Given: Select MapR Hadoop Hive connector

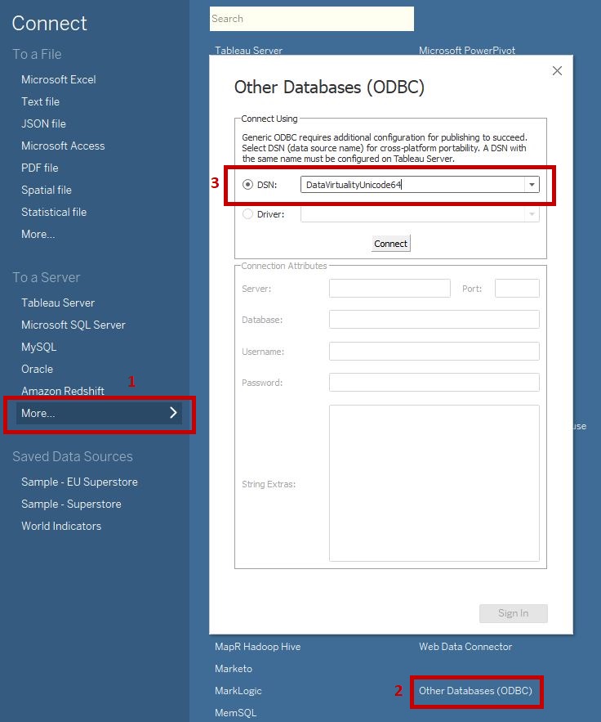Looking at the screenshot, I should (x=257, y=647).
